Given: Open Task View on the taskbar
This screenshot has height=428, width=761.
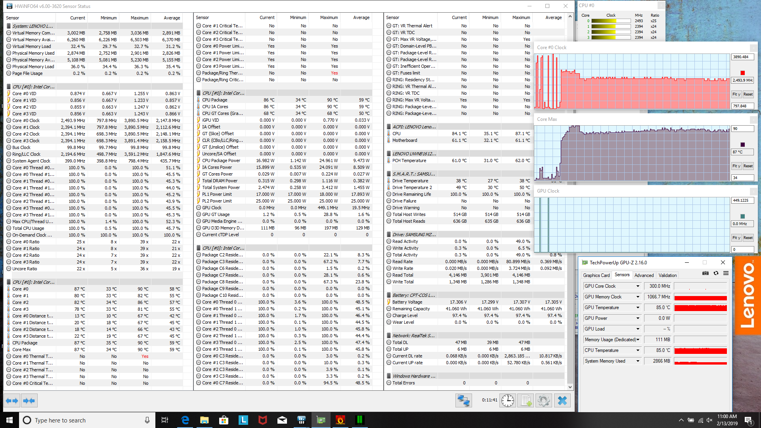Looking at the screenshot, I should pos(165,420).
